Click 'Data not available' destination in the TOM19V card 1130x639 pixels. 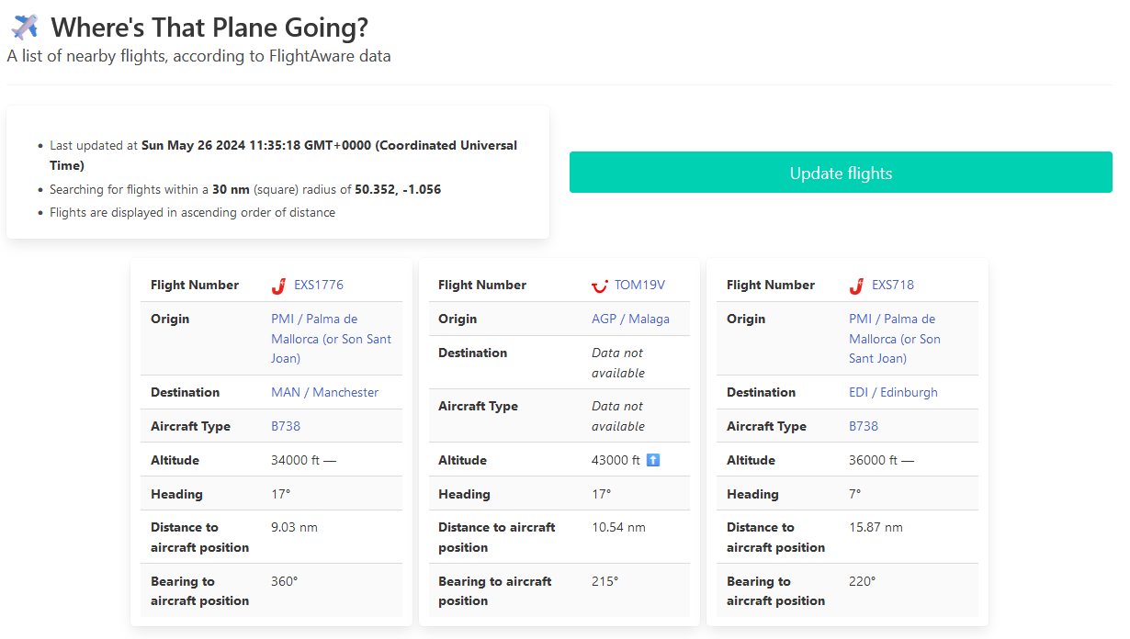pyautogui.click(x=618, y=363)
